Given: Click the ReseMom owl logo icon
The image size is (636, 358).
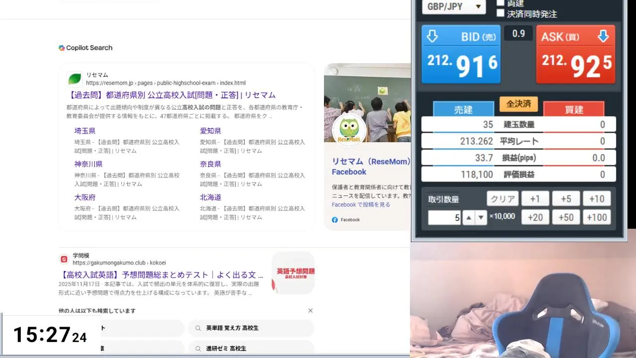Looking at the screenshot, I should point(349,131).
